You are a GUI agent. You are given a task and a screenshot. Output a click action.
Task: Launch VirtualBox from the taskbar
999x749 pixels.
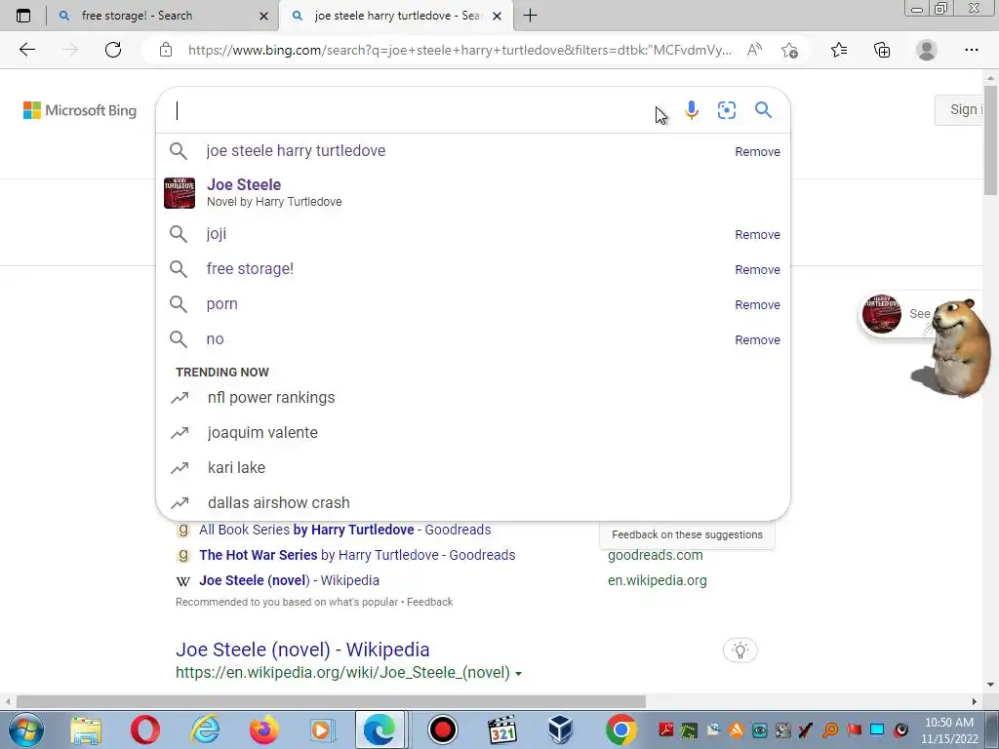coord(561,729)
